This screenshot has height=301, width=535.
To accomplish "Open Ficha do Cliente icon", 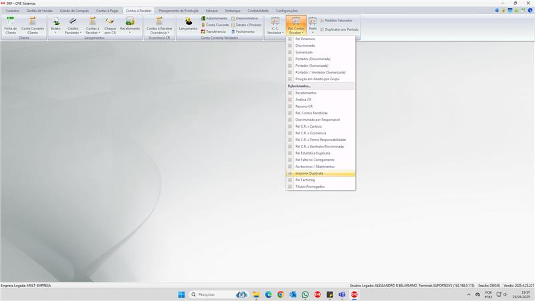I will 10,25.
